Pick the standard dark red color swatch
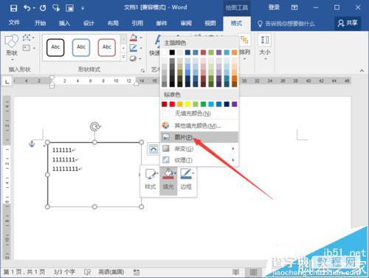 point(165,104)
